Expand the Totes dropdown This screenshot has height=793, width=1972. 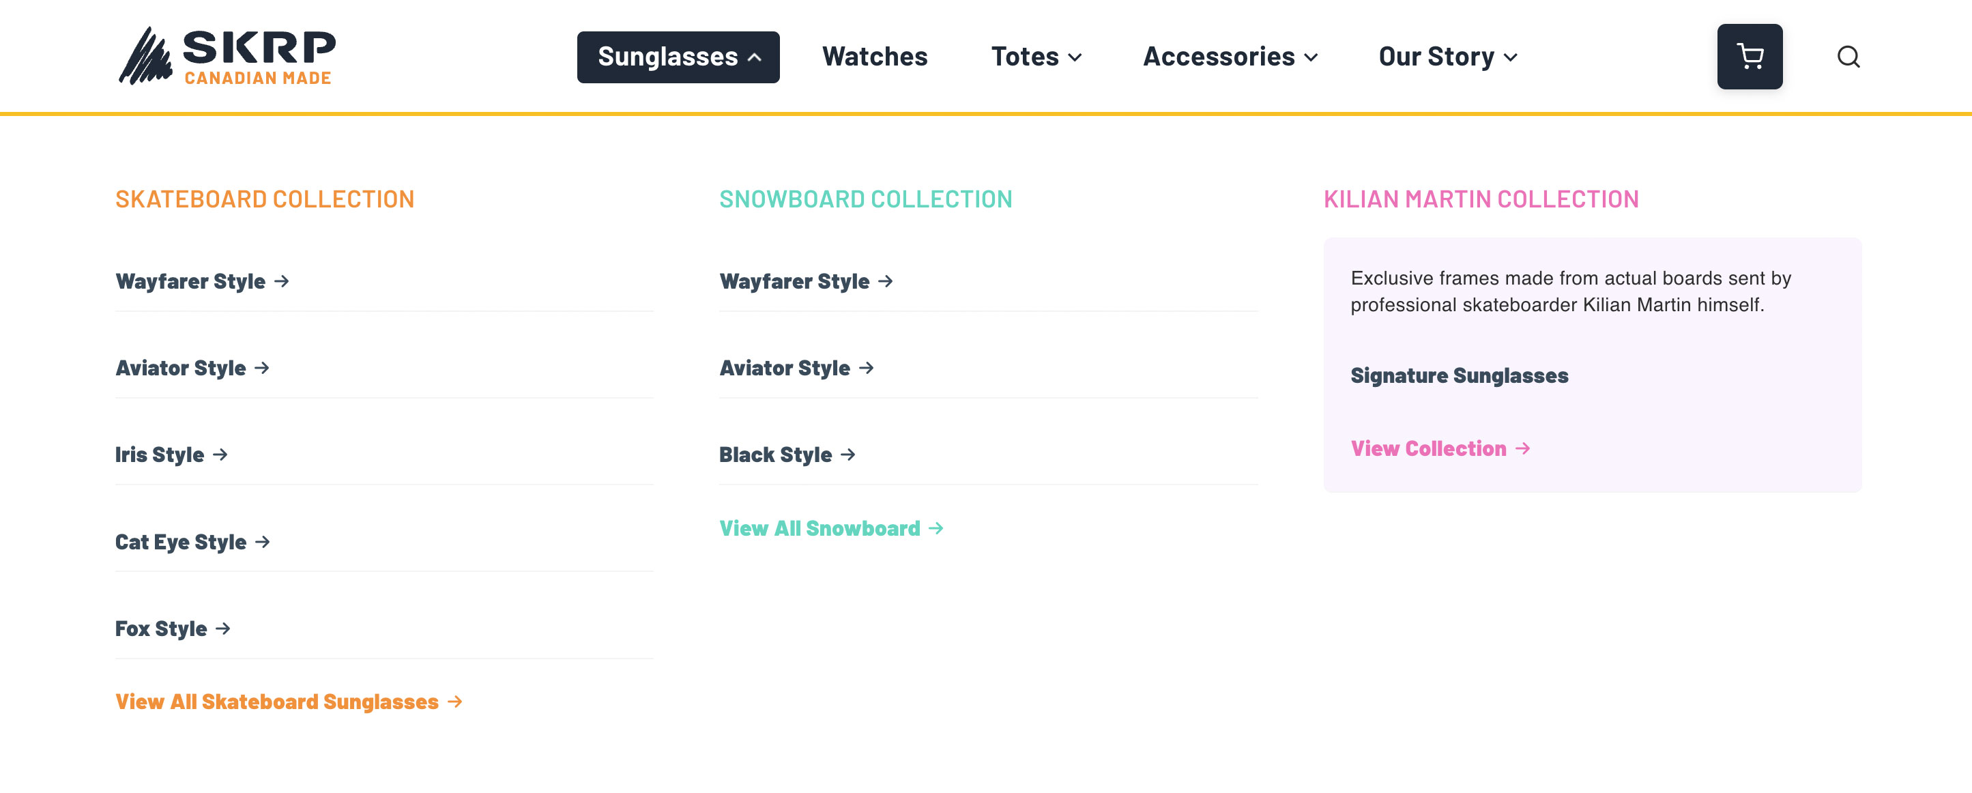point(1036,57)
